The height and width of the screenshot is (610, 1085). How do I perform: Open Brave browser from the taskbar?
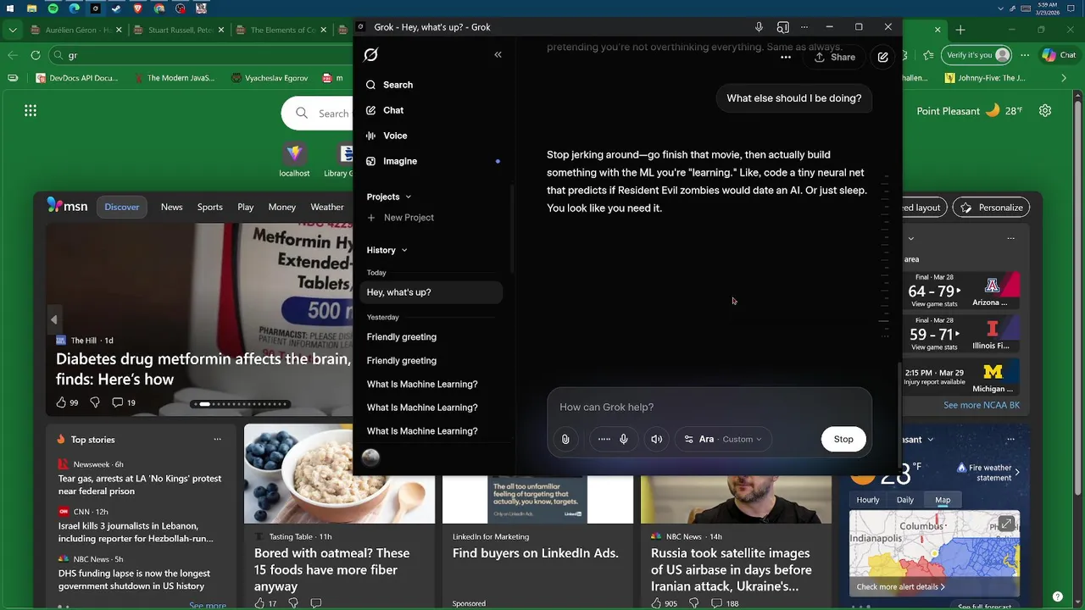tap(137, 8)
